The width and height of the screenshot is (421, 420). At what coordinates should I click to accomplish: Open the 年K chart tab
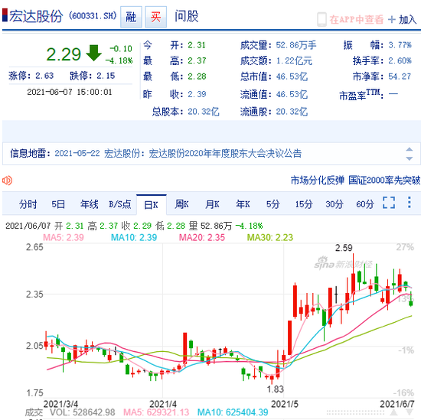tap(243, 204)
